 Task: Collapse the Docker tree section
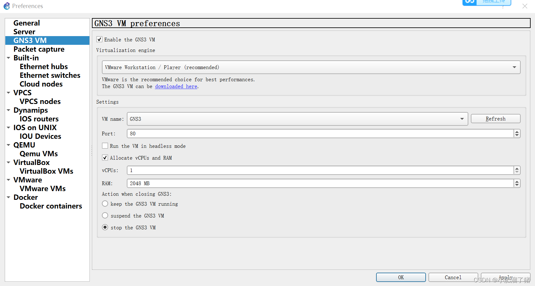tap(9, 197)
